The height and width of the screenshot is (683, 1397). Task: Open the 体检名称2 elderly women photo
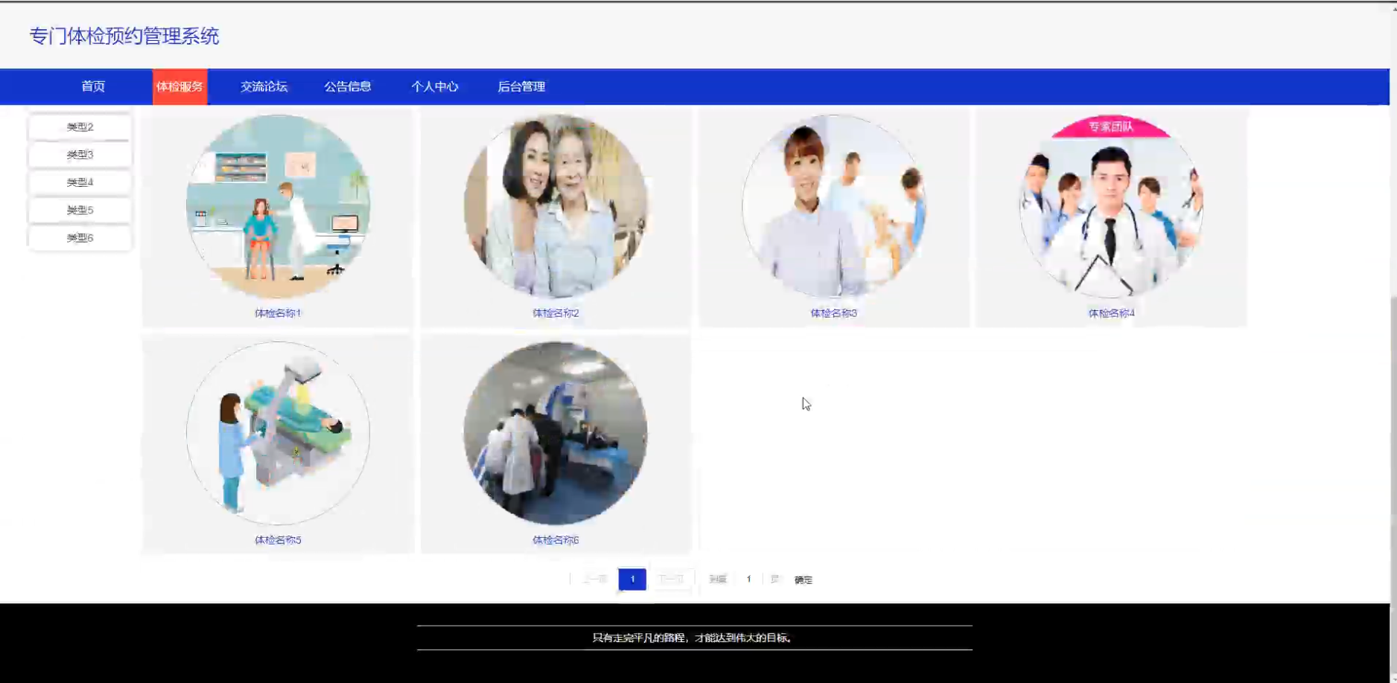click(x=556, y=206)
